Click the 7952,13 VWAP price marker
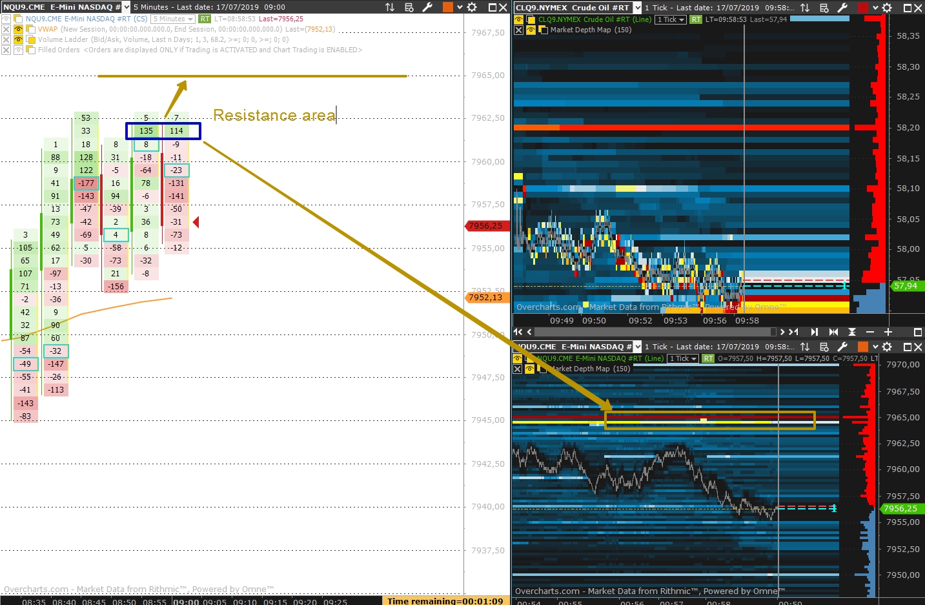 487,298
